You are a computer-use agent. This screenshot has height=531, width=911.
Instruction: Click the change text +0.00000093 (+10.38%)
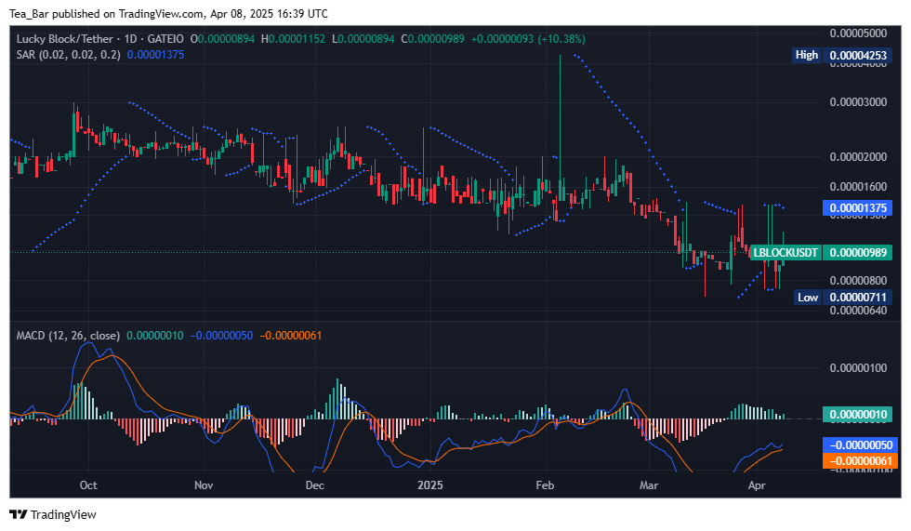pyautogui.click(x=528, y=39)
